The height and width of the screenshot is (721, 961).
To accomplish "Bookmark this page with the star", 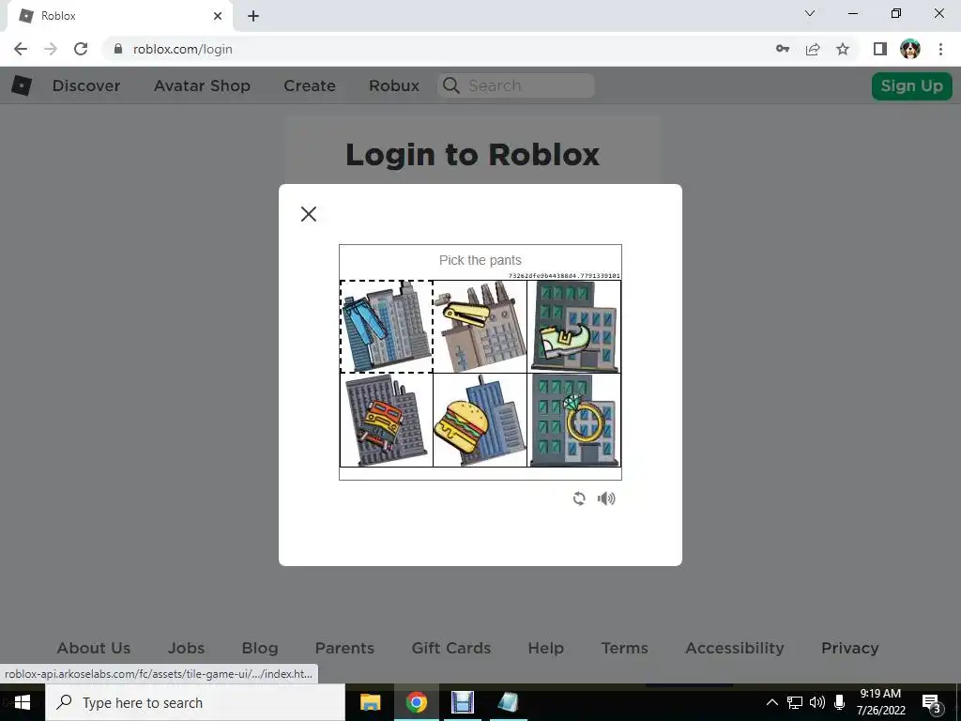I will point(843,49).
